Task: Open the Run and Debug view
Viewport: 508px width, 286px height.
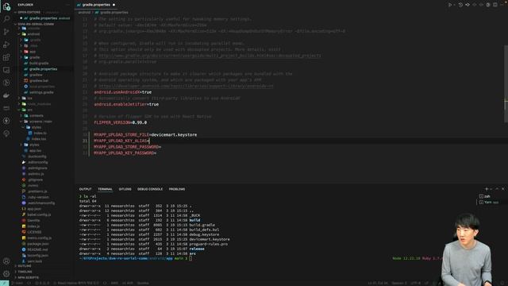Action: point(6,44)
